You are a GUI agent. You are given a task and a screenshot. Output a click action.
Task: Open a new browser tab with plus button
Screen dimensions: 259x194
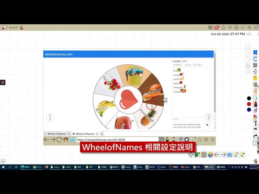click(102, 134)
